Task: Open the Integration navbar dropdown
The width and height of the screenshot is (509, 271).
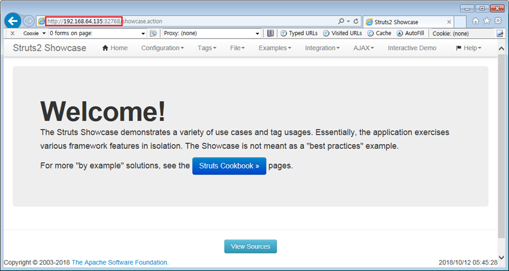Action: pyautogui.click(x=322, y=48)
